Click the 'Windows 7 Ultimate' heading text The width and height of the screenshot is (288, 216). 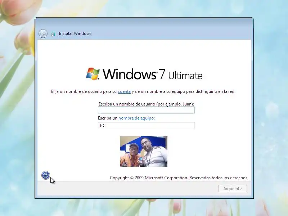(152, 74)
